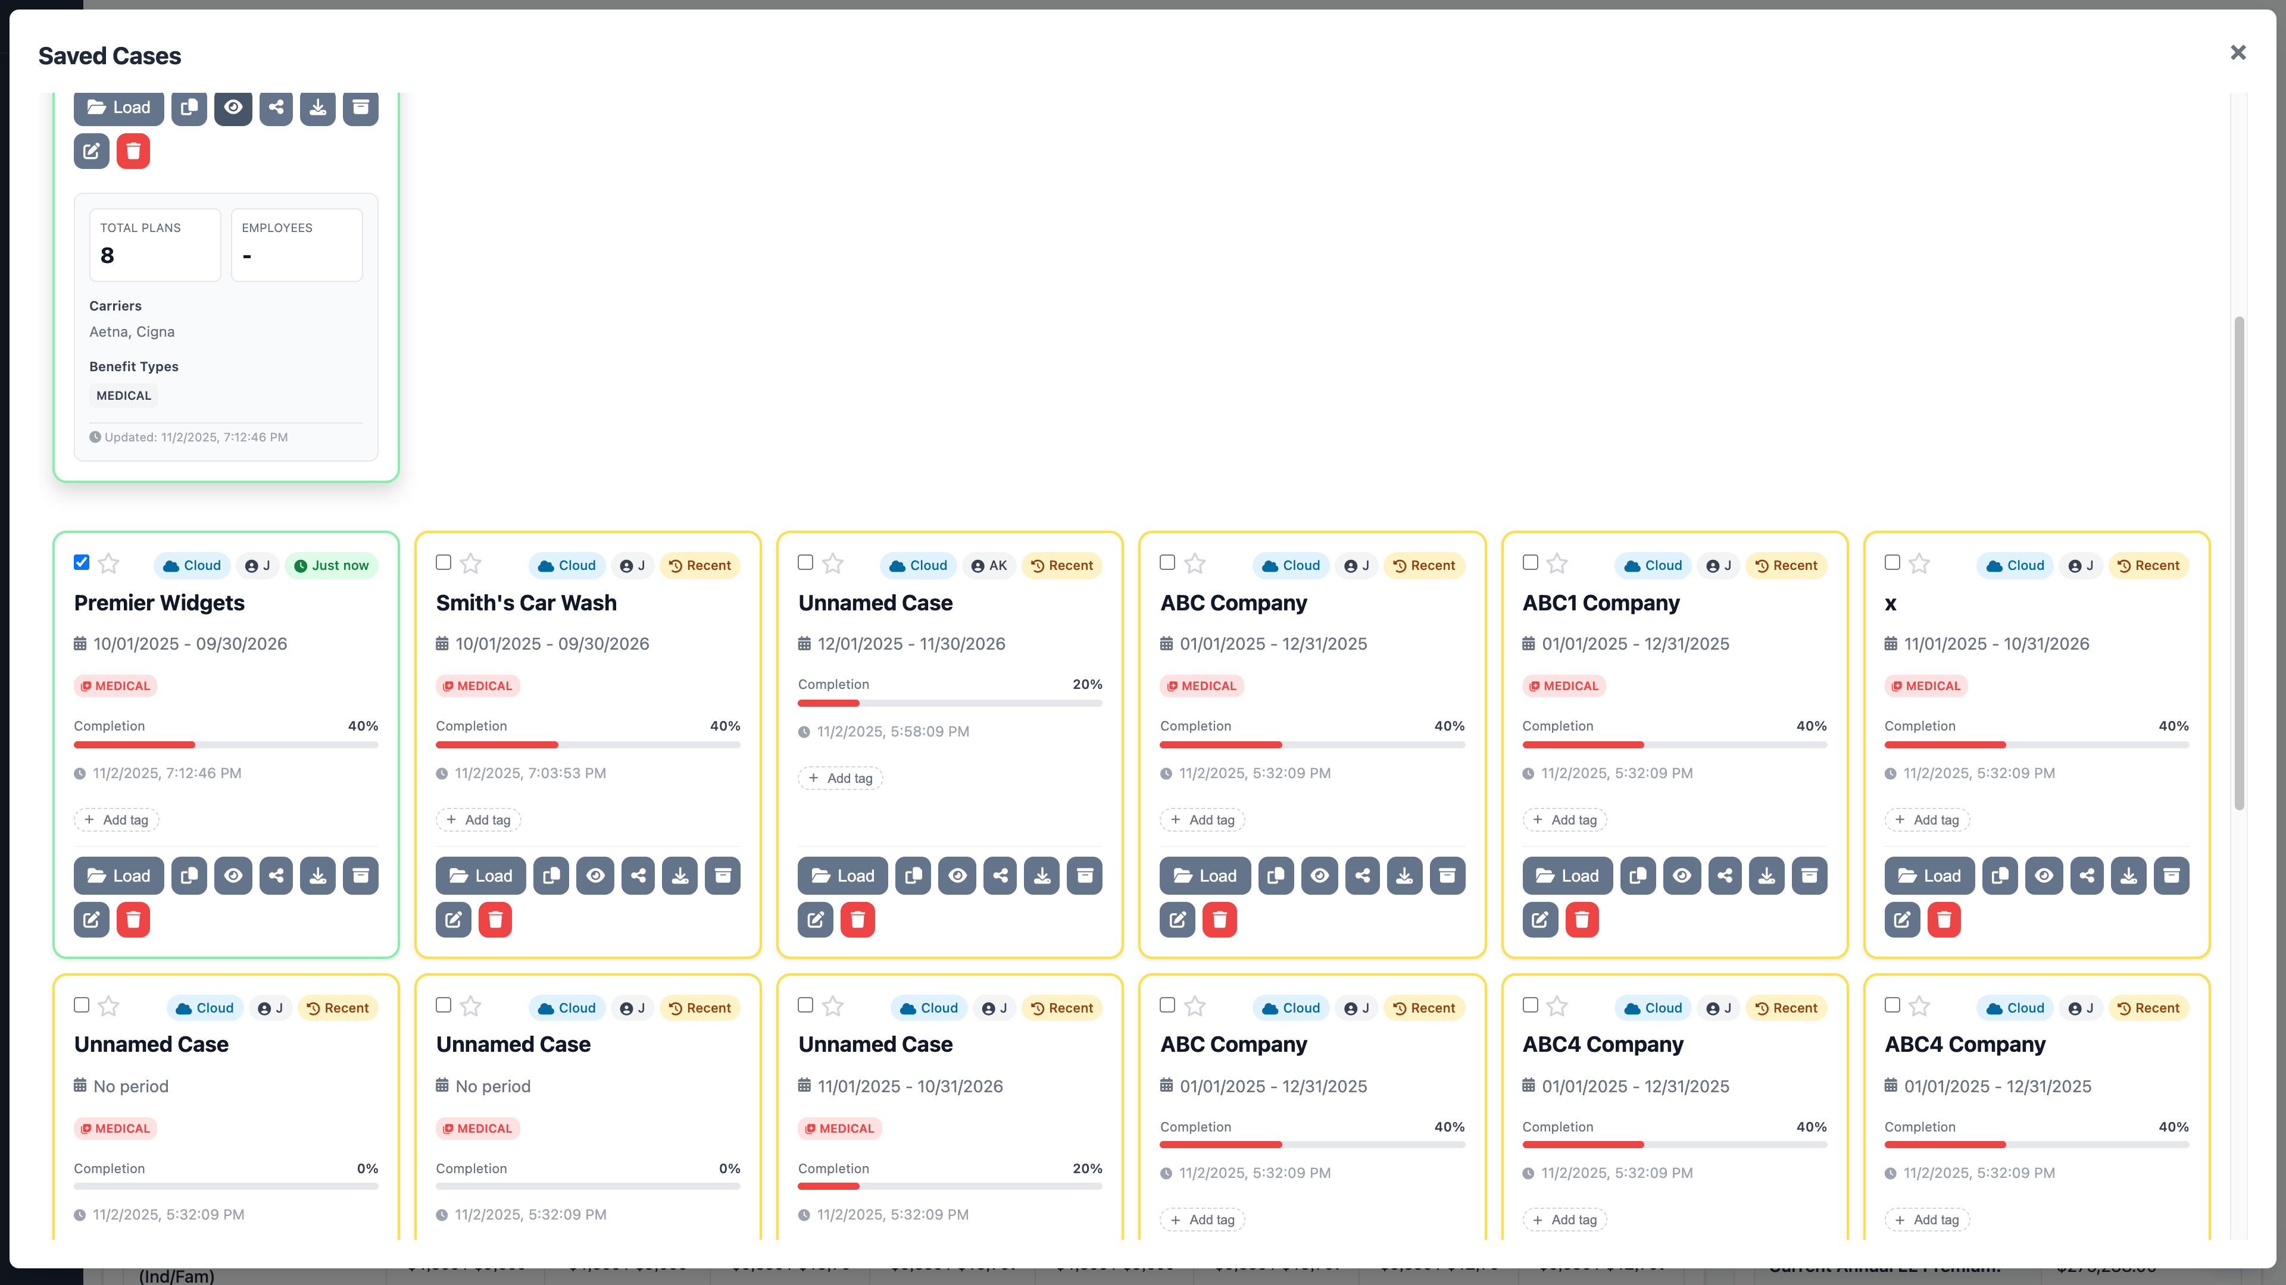Archive the ABC1 Company case
Screen dimensions: 2286x1285
1810,875
